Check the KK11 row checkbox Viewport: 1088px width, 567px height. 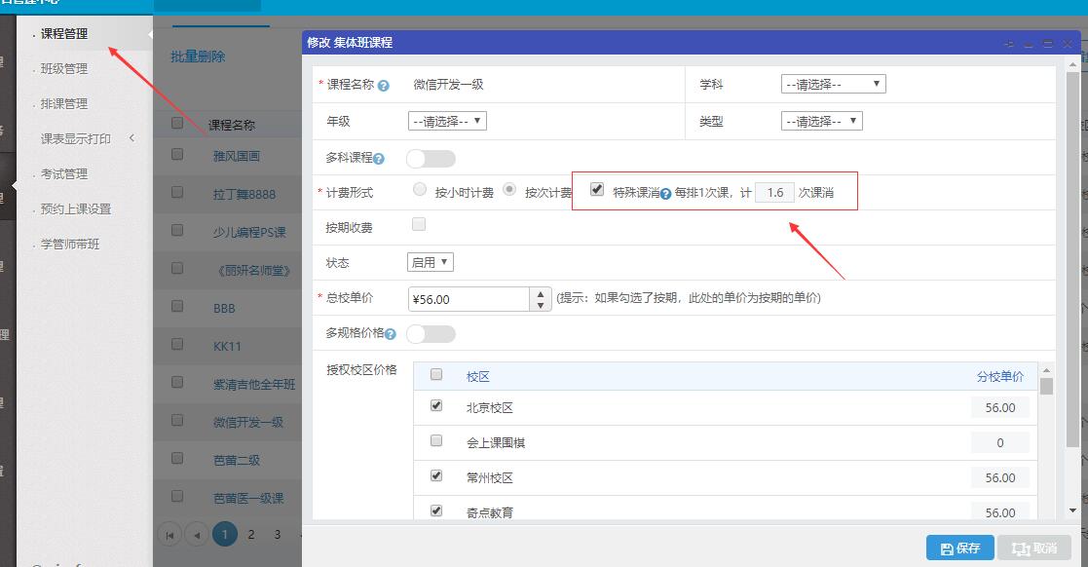click(177, 344)
